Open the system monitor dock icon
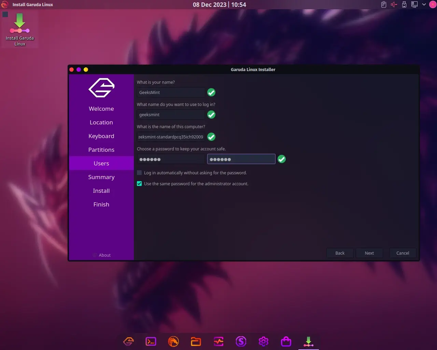Screen dimensions: 437x350 218,341
